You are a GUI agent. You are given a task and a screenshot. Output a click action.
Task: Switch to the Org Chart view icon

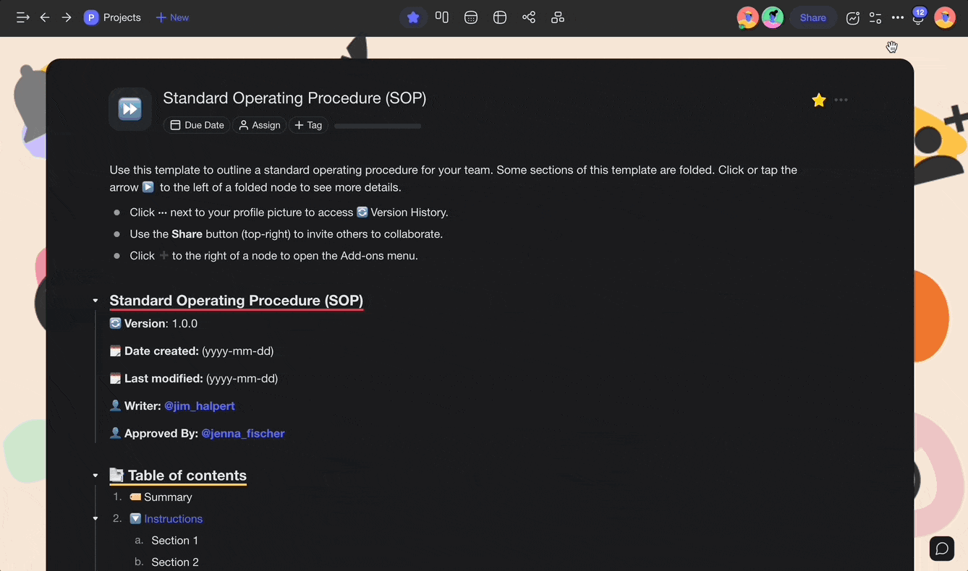pos(558,17)
